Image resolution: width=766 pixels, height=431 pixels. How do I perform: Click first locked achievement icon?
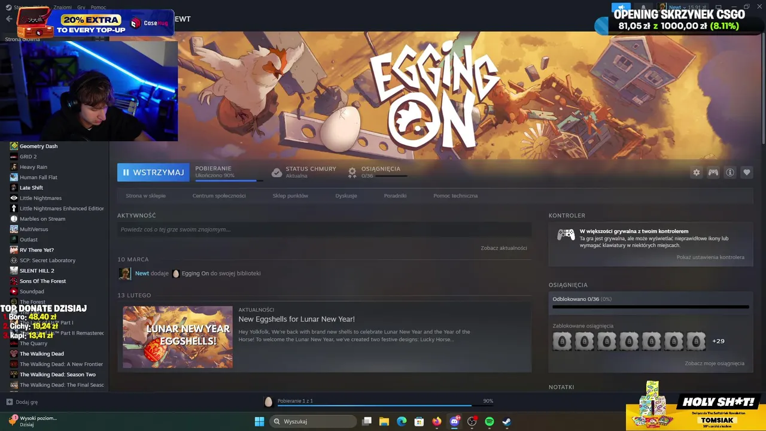pyautogui.click(x=562, y=341)
